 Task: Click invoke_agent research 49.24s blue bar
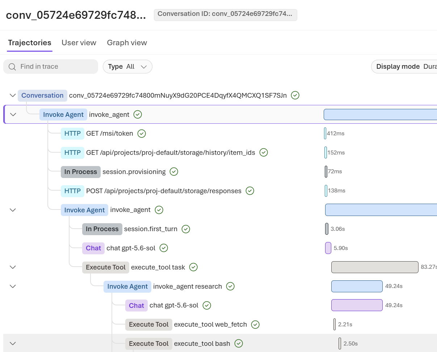click(x=357, y=287)
